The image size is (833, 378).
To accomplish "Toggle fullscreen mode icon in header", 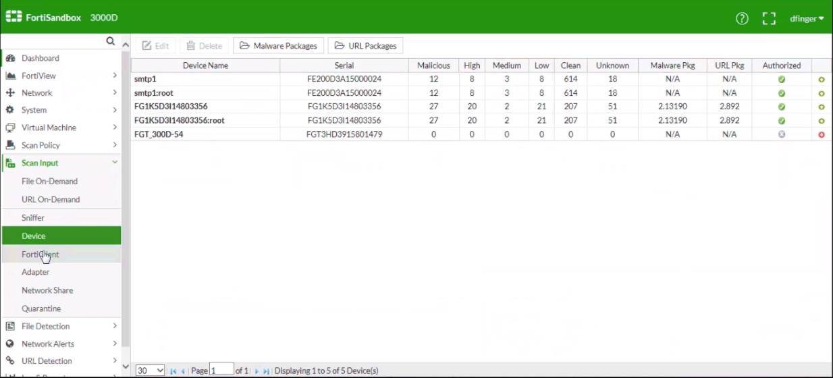I will coord(769,18).
